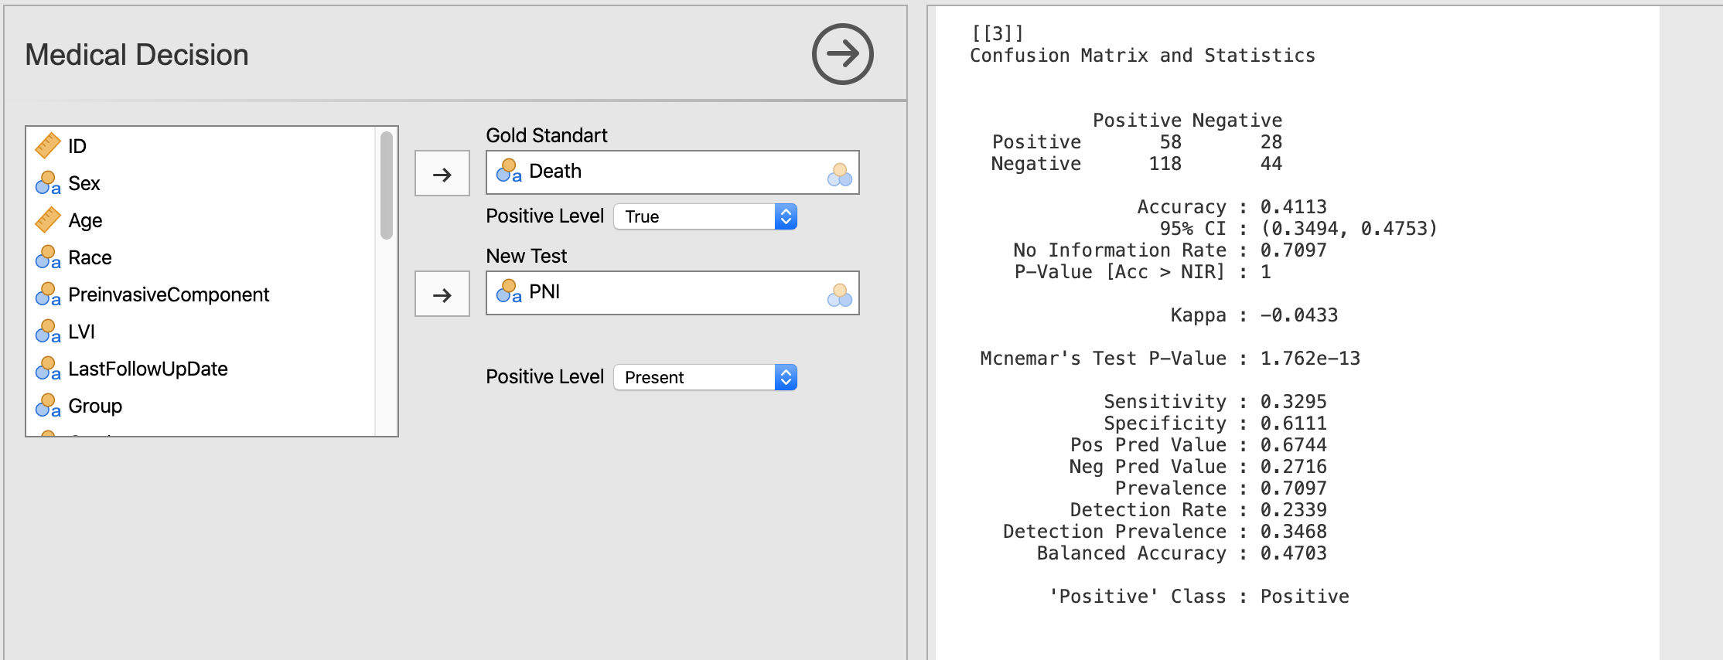Click the nominal icon beside Race

point(48,257)
